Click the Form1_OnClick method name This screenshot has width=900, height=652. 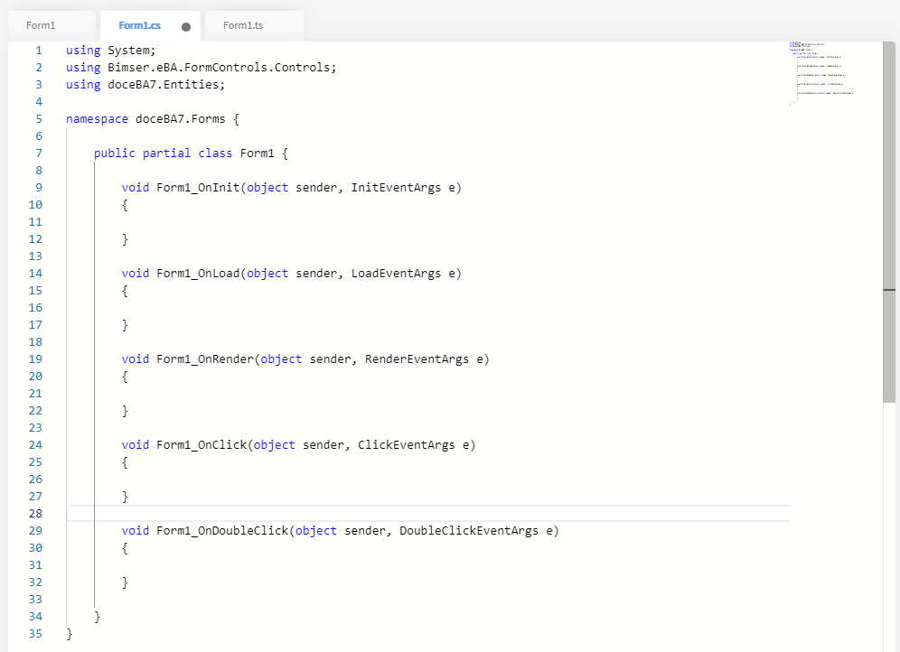click(x=202, y=444)
